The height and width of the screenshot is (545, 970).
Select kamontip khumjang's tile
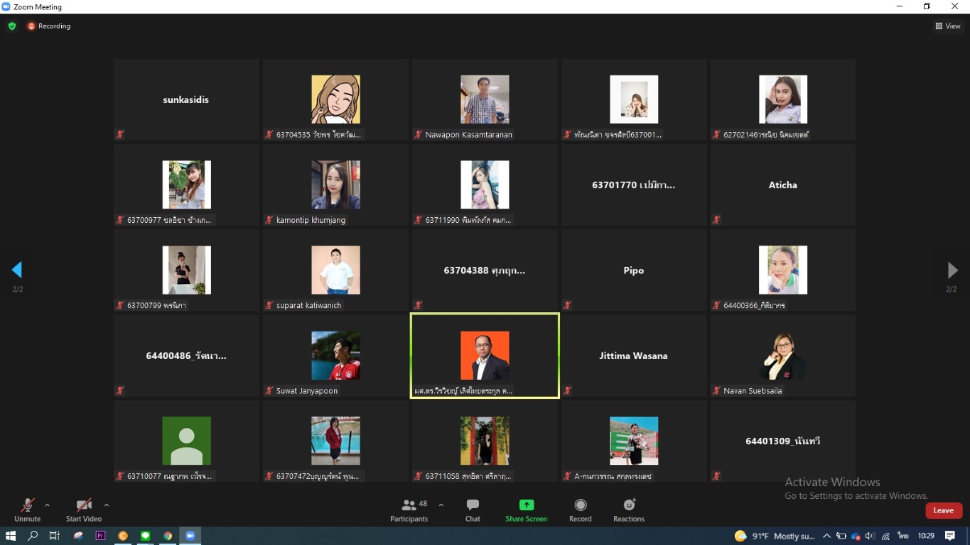pyautogui.click(x=335, y=185)
